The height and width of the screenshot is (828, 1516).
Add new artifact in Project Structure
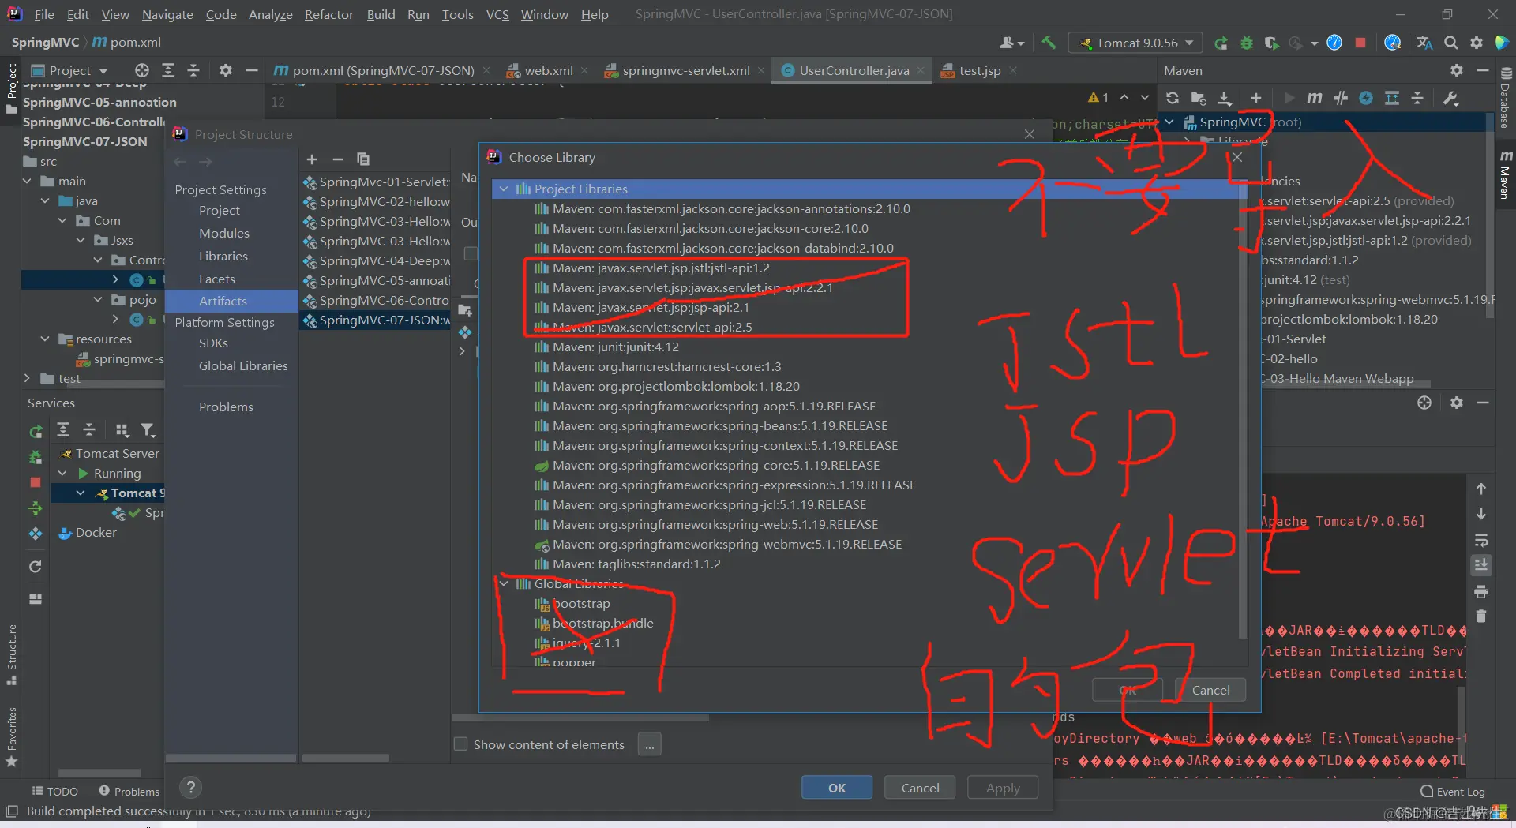pyautogui.click(x=312, y=159)
